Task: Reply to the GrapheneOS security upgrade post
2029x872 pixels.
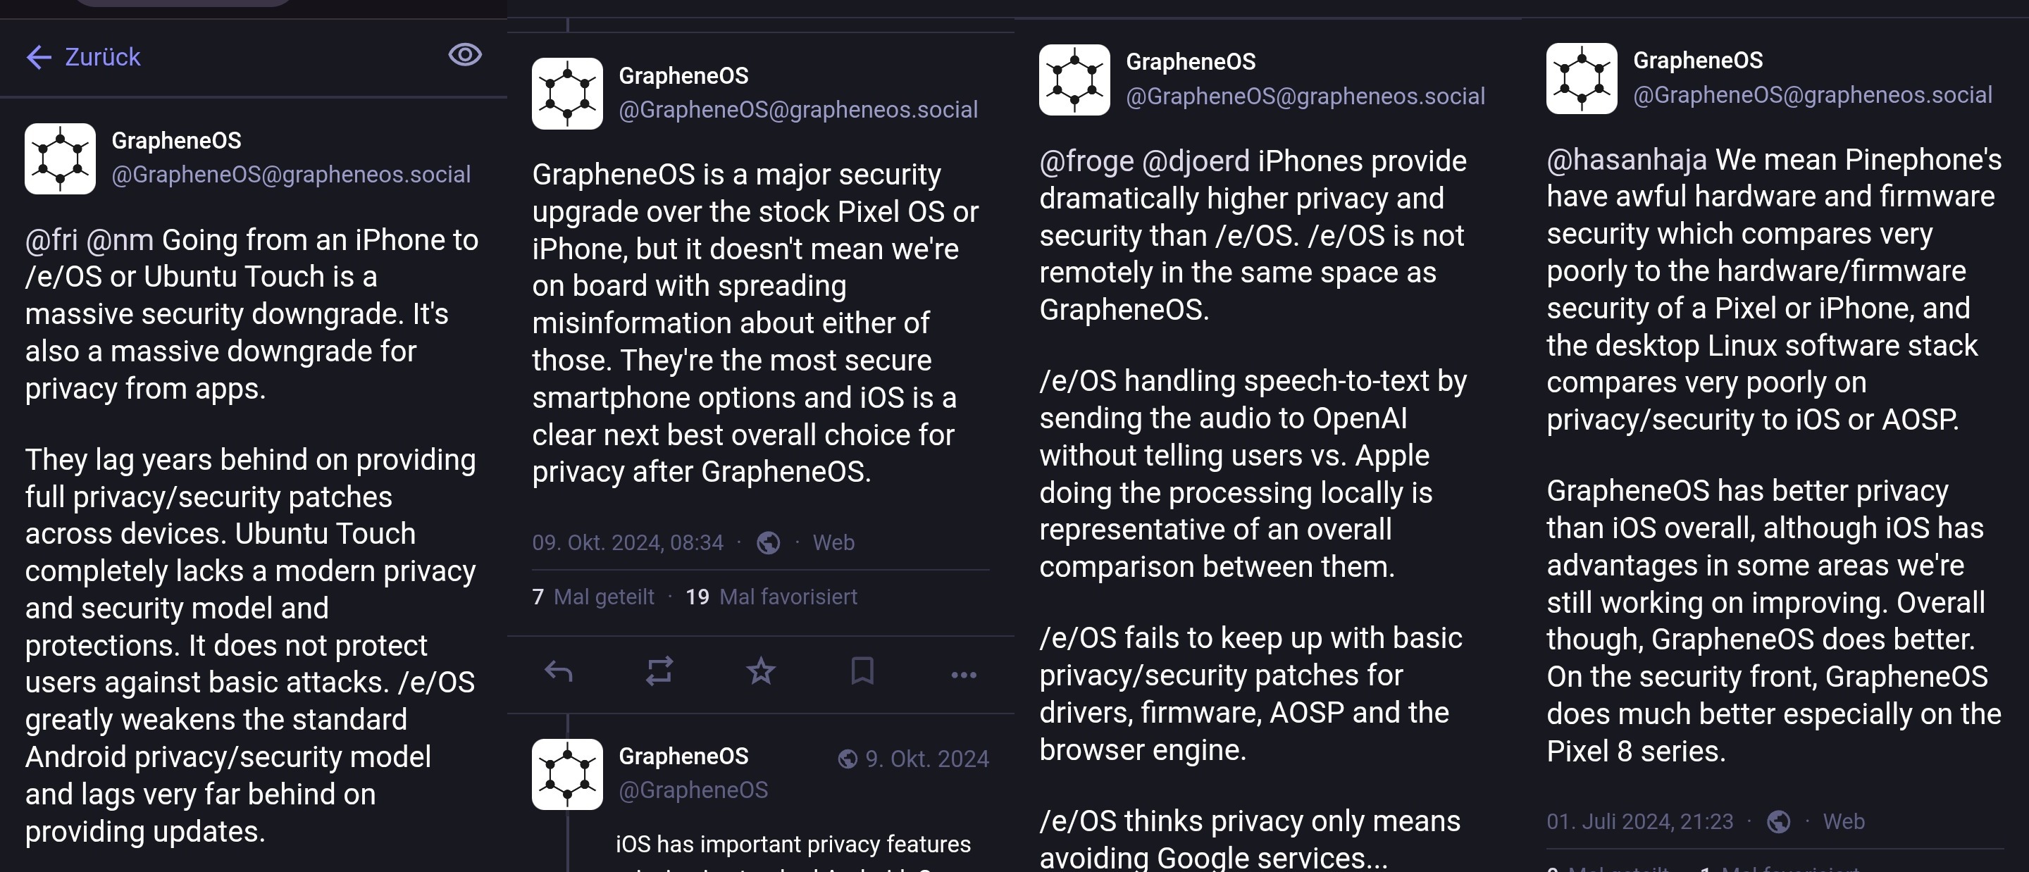Action: [559, 672]
